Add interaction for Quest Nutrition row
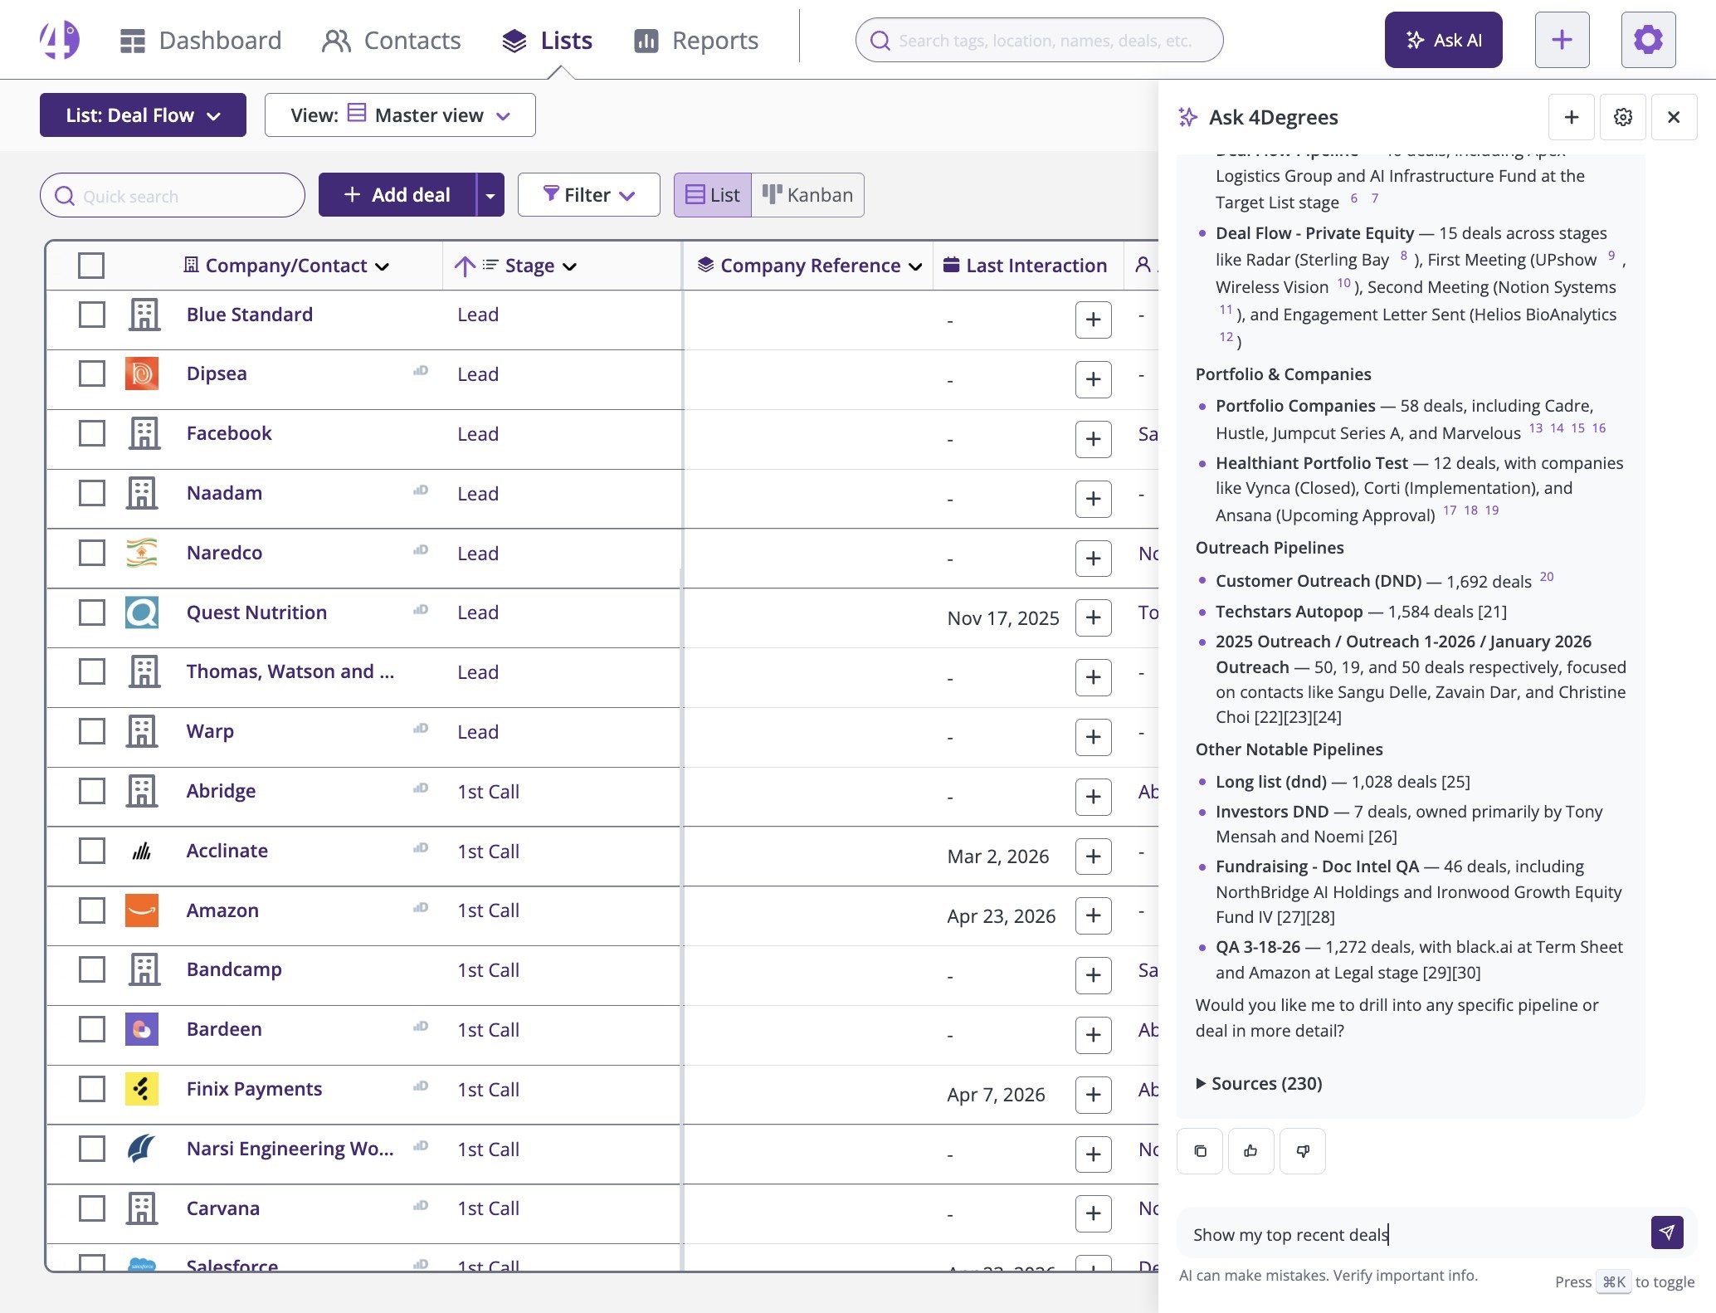Image resolution: width=1716 pixels, height=1313 pixels. pyautogui.click(x=1093, y=617)
